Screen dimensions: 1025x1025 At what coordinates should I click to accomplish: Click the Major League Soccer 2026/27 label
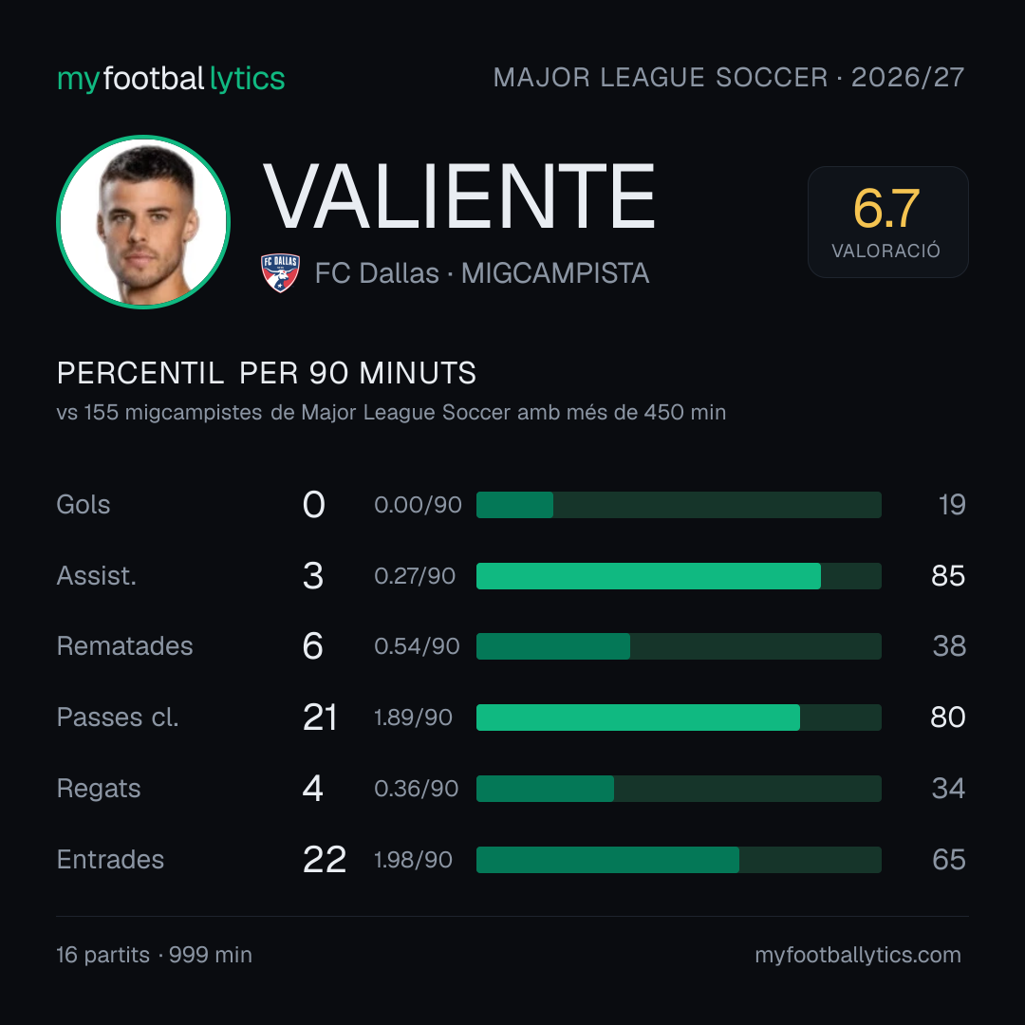click(x=729, y=77)
